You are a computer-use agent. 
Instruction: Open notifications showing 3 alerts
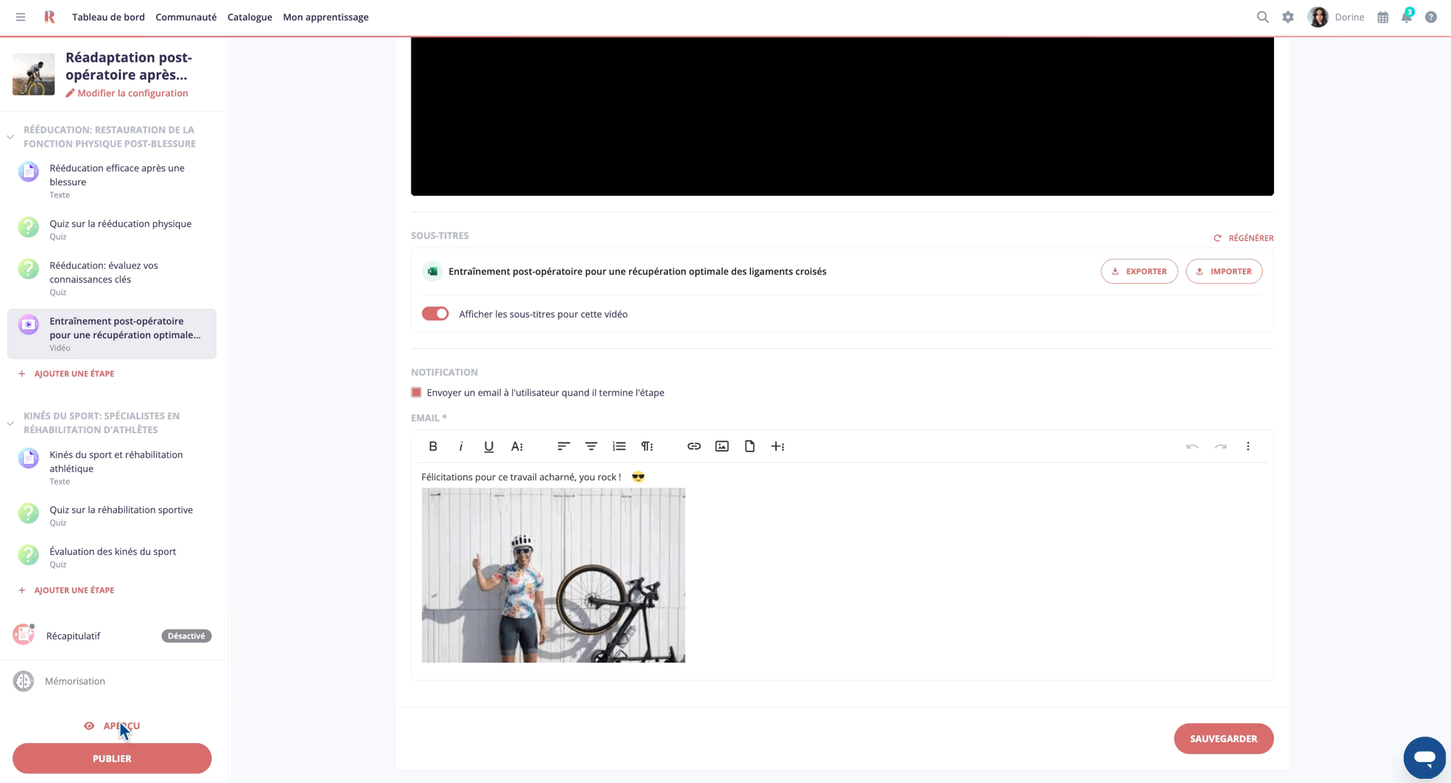[1406, 17]
